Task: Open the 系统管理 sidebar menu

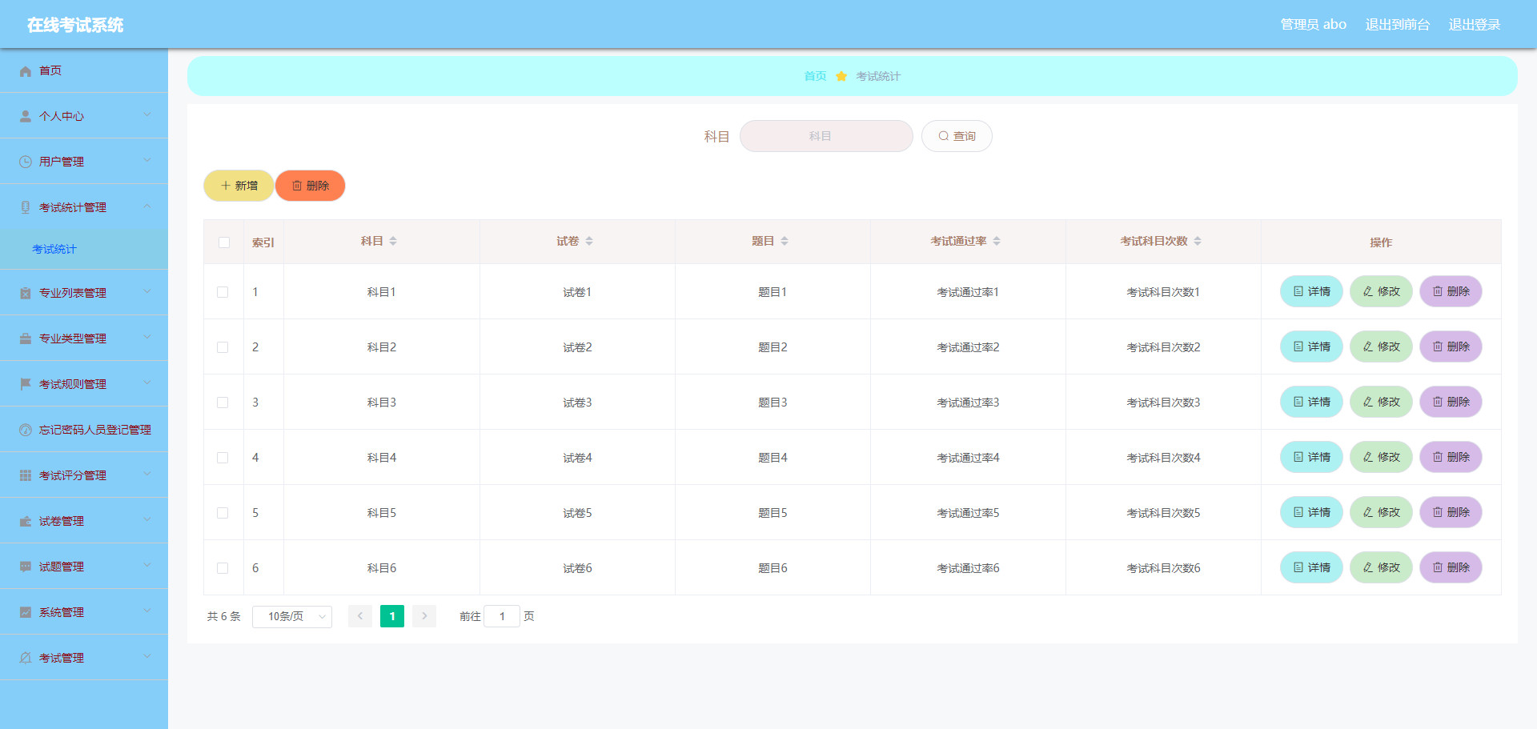Action: click(x=84, y=612)
